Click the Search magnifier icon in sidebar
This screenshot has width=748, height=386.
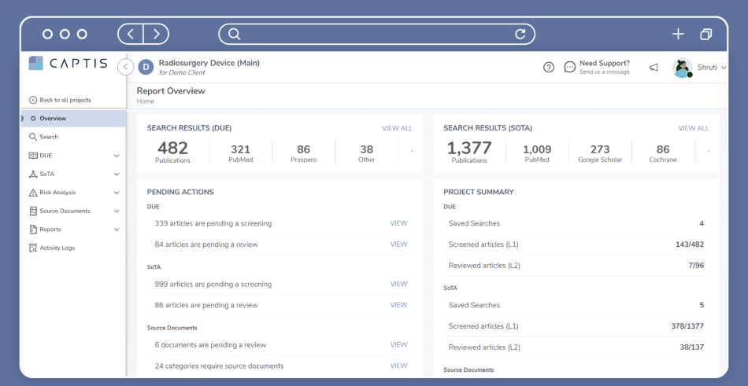33,137
